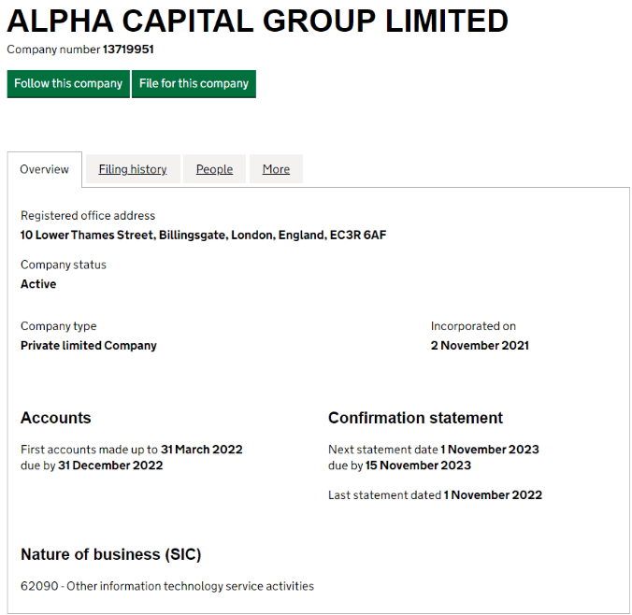The height and width of the screenshot is (615, 632).
Task: Click the Follow this company button
Action: pos(68,84)
